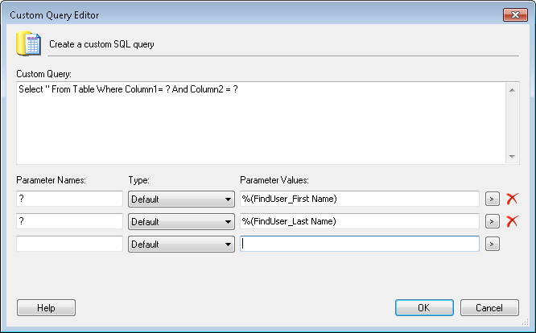Open the first row's Type dropdown
This screenshot has height=333, width=536.
tap(181, 199)
